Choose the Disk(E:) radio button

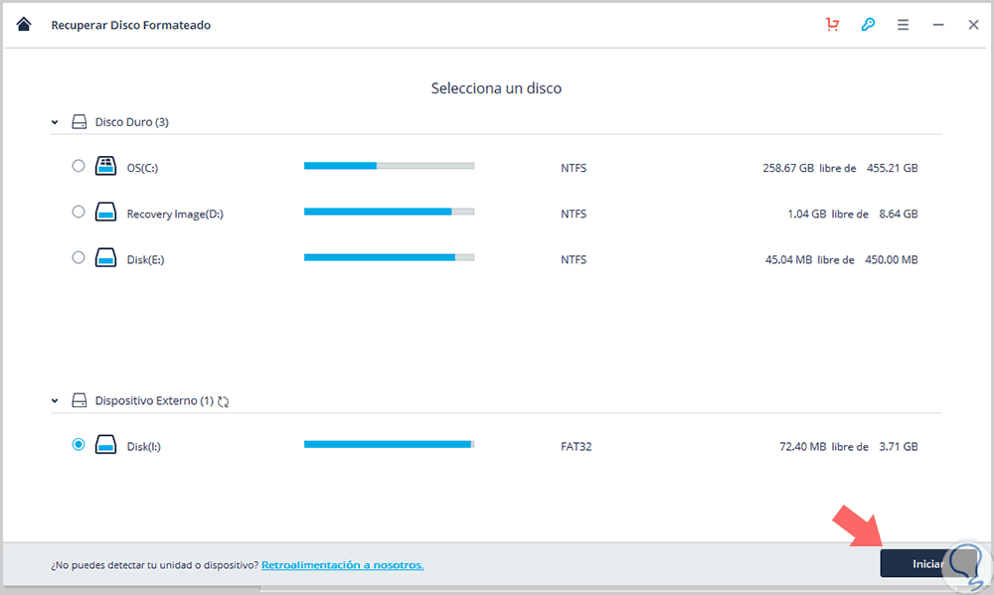pos(79,257)
